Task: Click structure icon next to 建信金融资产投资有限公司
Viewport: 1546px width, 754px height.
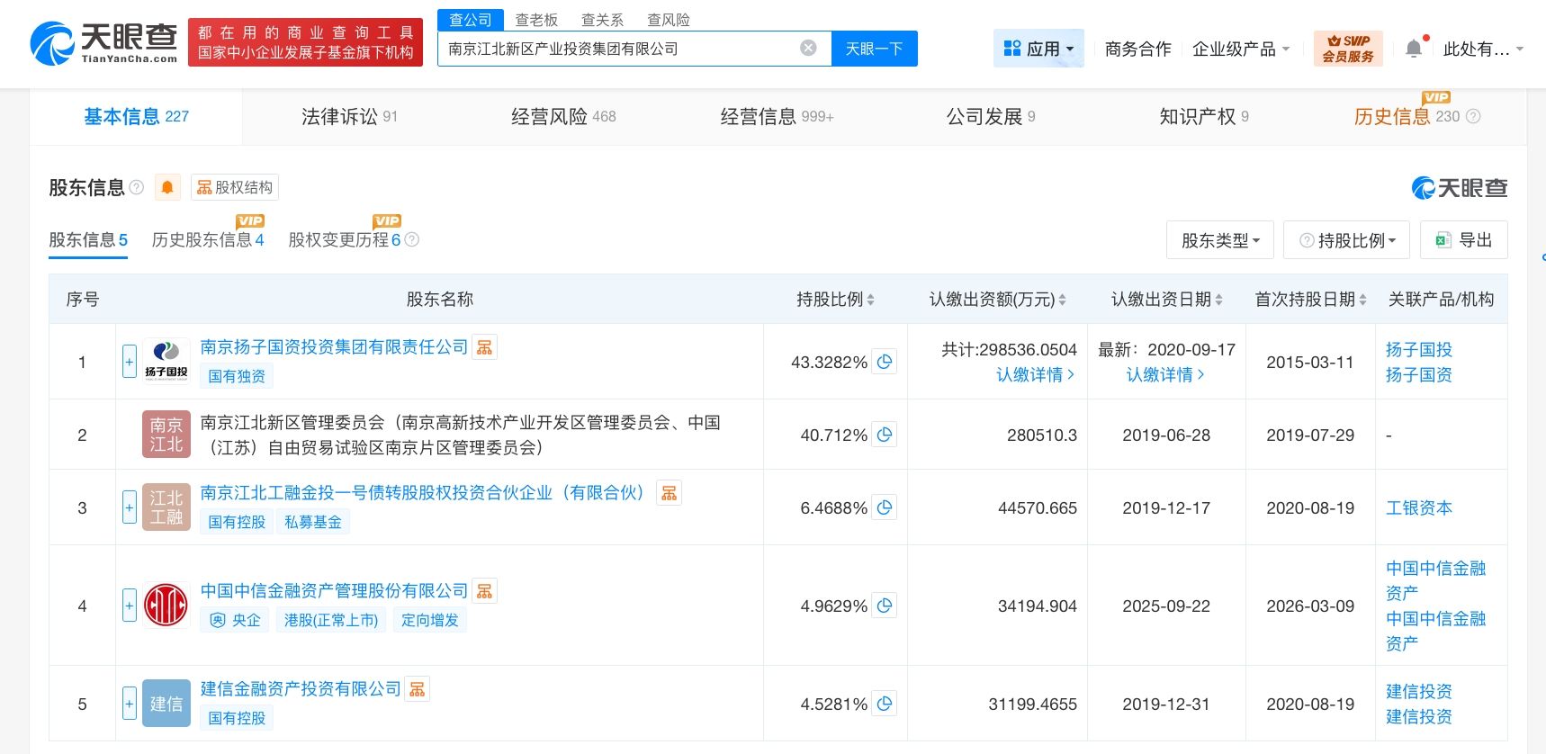Action: (x=417, y=689)
